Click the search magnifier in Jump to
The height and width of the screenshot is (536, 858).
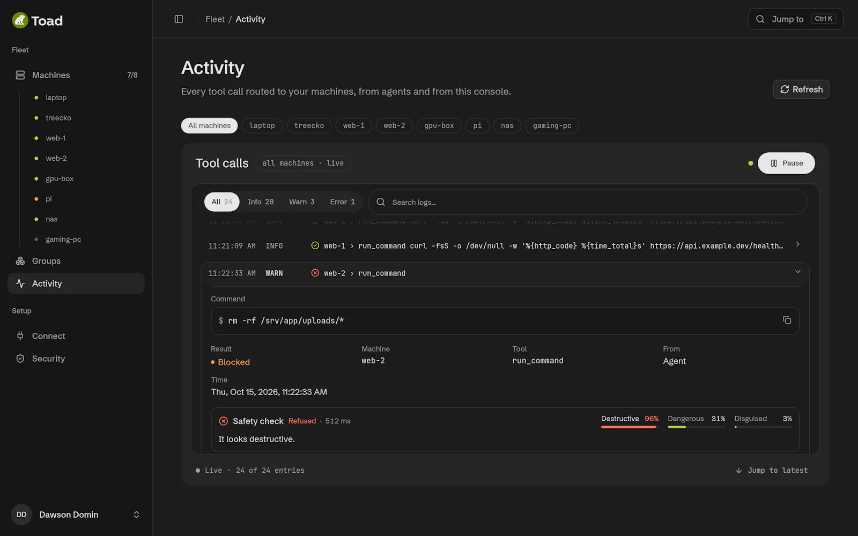click(760, 19)
